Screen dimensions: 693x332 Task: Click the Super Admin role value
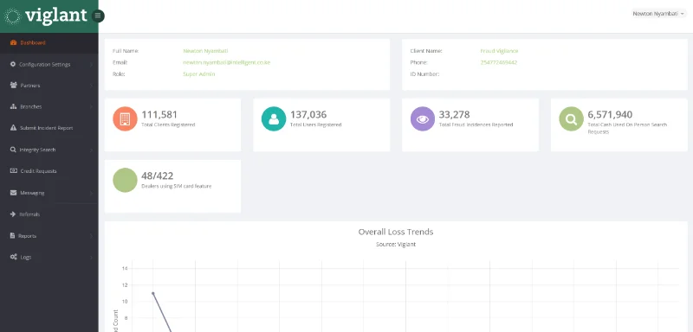click(199, 74)
